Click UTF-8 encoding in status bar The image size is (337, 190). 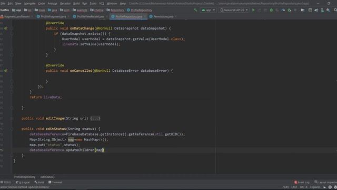point(303,187)
